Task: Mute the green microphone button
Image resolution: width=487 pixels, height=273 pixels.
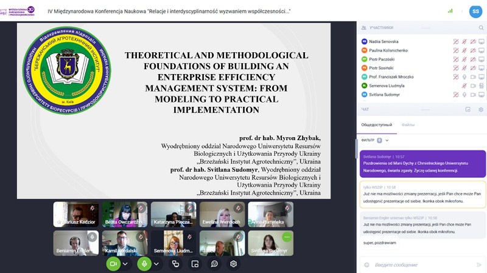Action: 144,264
